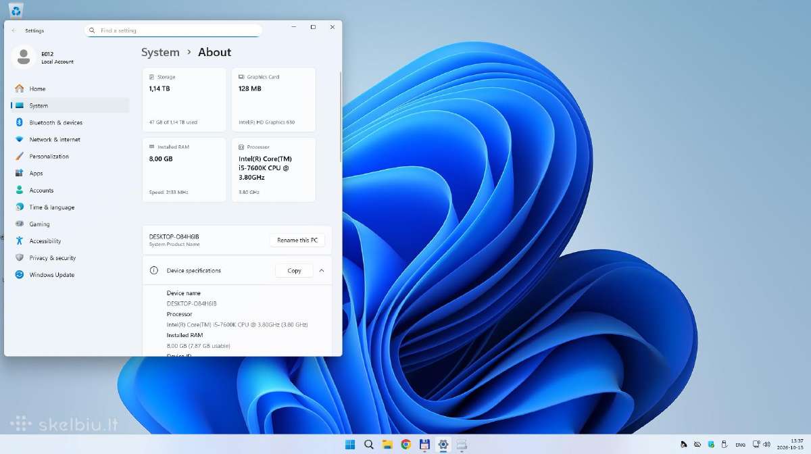The image size is (811, 454).
Task: Open Personalization settings
Action: tap(70, 156)
